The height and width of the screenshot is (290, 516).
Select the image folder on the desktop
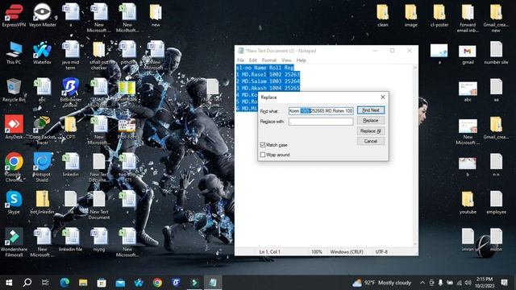tap(411, 15)
